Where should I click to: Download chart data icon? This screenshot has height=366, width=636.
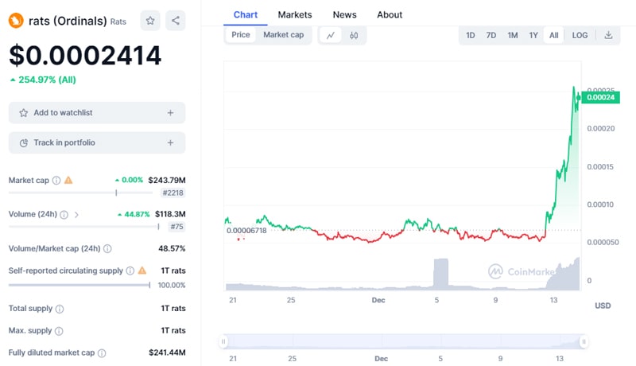tap(608, 35)
